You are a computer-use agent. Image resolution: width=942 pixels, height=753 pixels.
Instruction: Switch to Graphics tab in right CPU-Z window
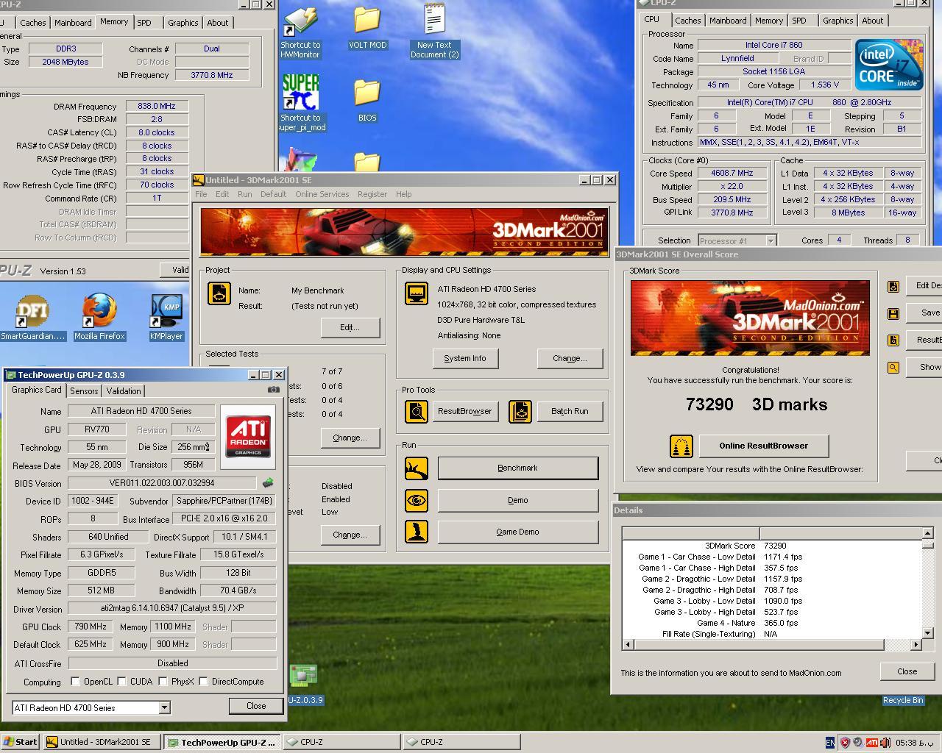tap(837, 21)
